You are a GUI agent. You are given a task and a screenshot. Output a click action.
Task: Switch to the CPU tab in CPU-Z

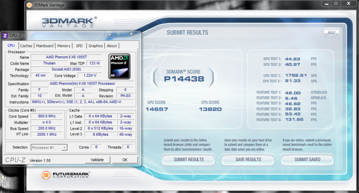click(x=11, y=45)
